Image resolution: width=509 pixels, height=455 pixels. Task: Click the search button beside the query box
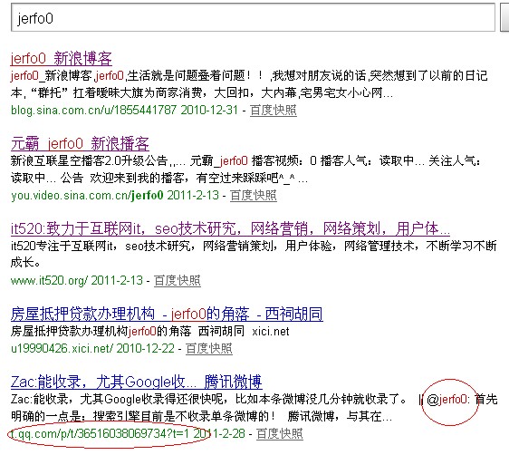click(504, 17)
